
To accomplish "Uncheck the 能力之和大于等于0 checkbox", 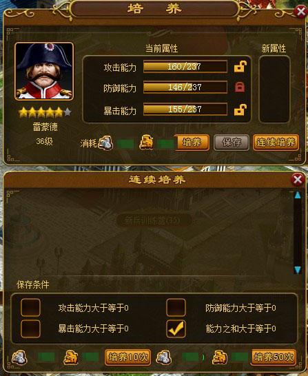I will pos(176,328).
